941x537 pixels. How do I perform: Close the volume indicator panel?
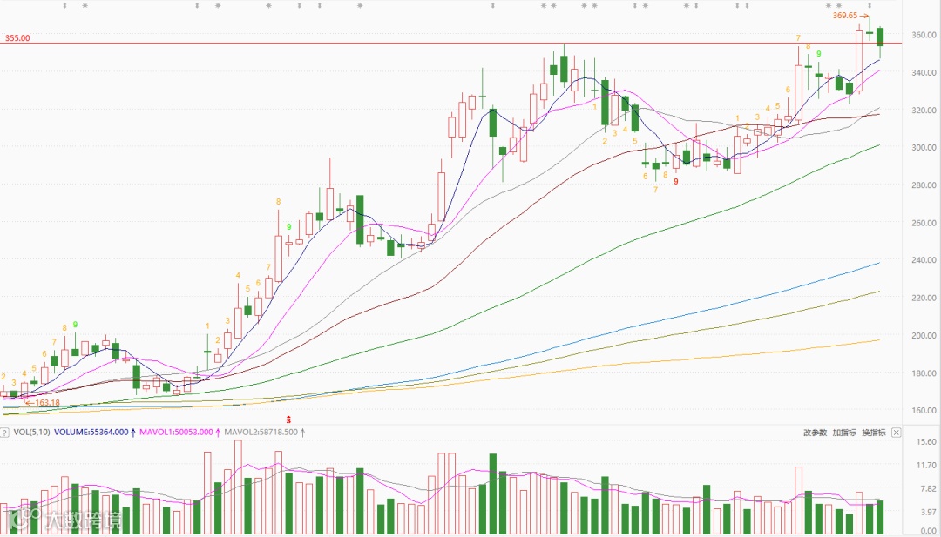coord(896,432)
